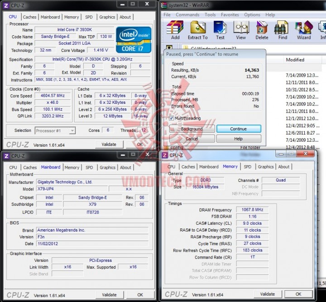Open the Options menu in WinRAR
The image size is (326, 302).
click(252, 15)
